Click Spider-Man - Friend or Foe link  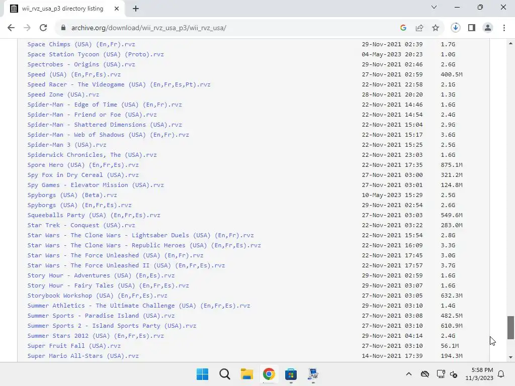(x=92, y=115)
